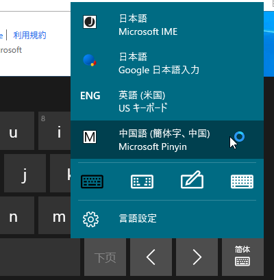Image resolution: width=274 pixels, height=280 pixels.
Task: Tap the 下页 next page key
Action: click(x=105, y=257)
